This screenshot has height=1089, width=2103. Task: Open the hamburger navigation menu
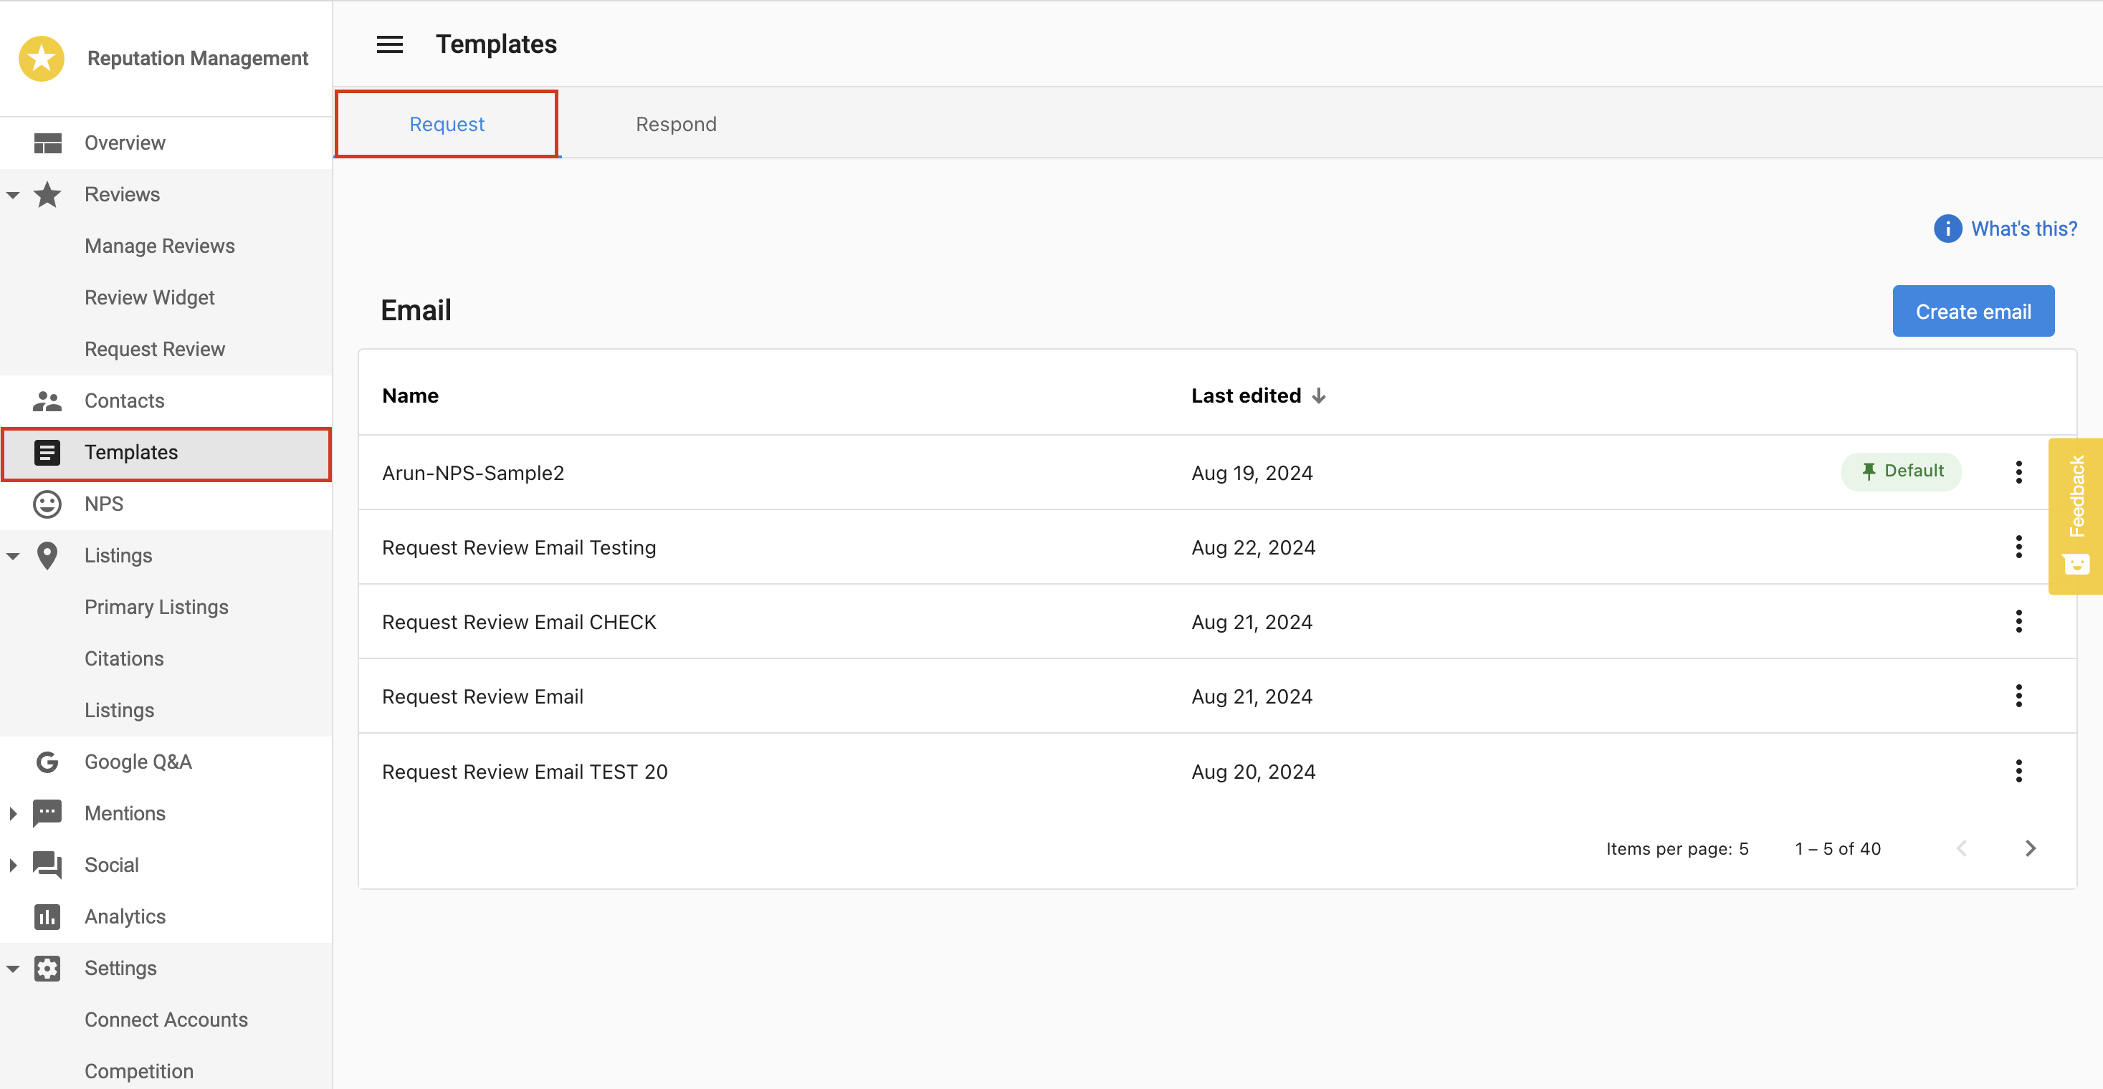coord(390,44)
